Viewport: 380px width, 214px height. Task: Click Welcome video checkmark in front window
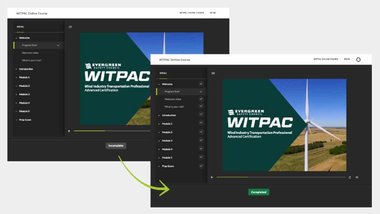pyautogui.click(x=201, y=99)
